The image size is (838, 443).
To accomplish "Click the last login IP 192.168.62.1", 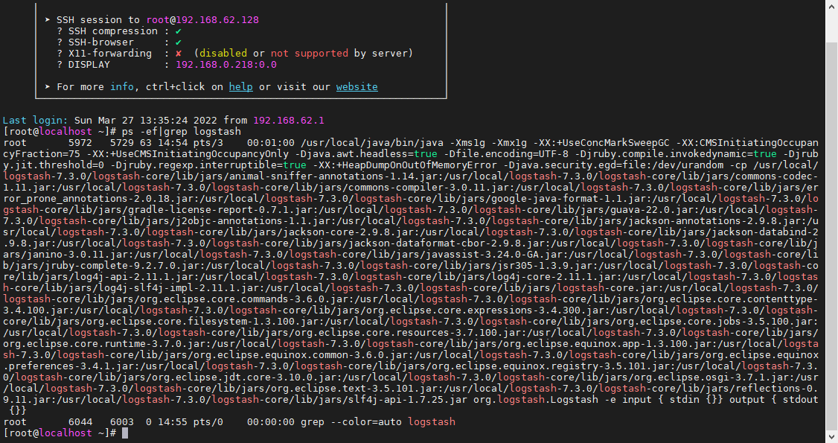I will tap(288, 120).
